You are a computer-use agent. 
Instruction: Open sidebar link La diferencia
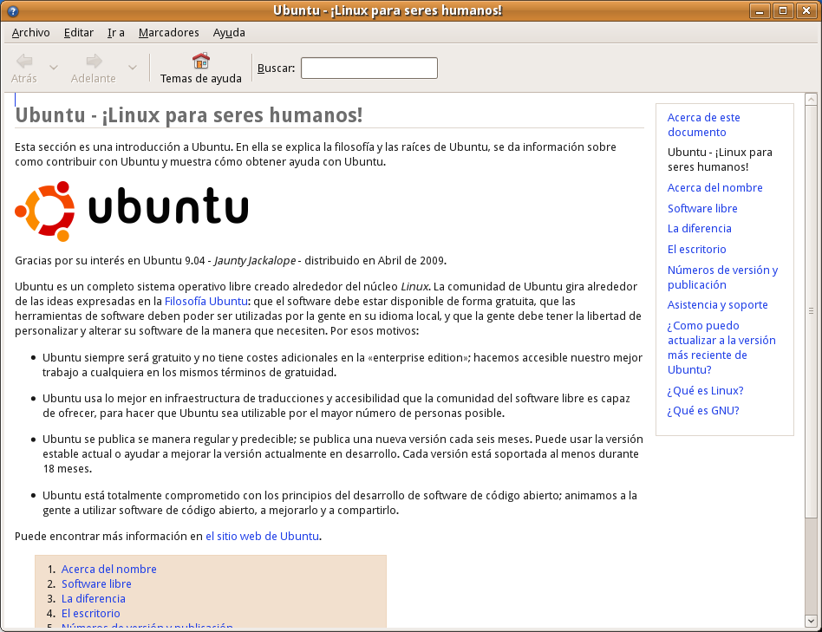pos(700,229)
